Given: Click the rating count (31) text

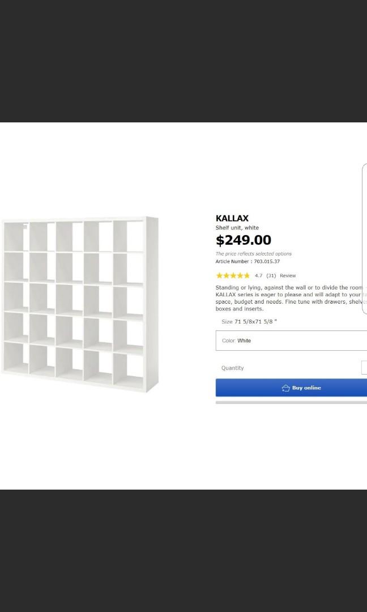Looking at the screenshot, I should pos(271,275).
